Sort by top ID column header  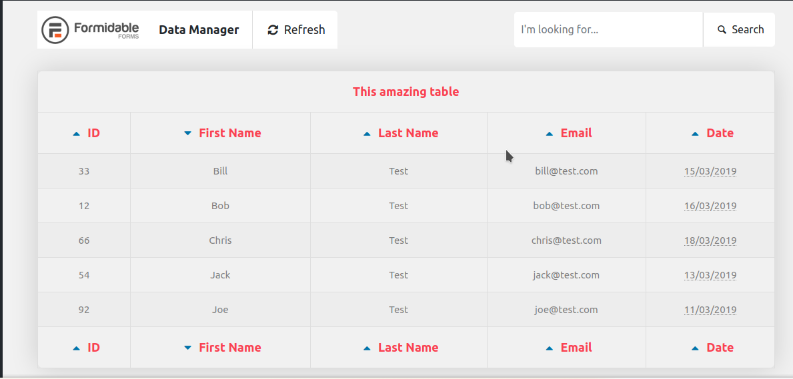[x=93, y=133]
